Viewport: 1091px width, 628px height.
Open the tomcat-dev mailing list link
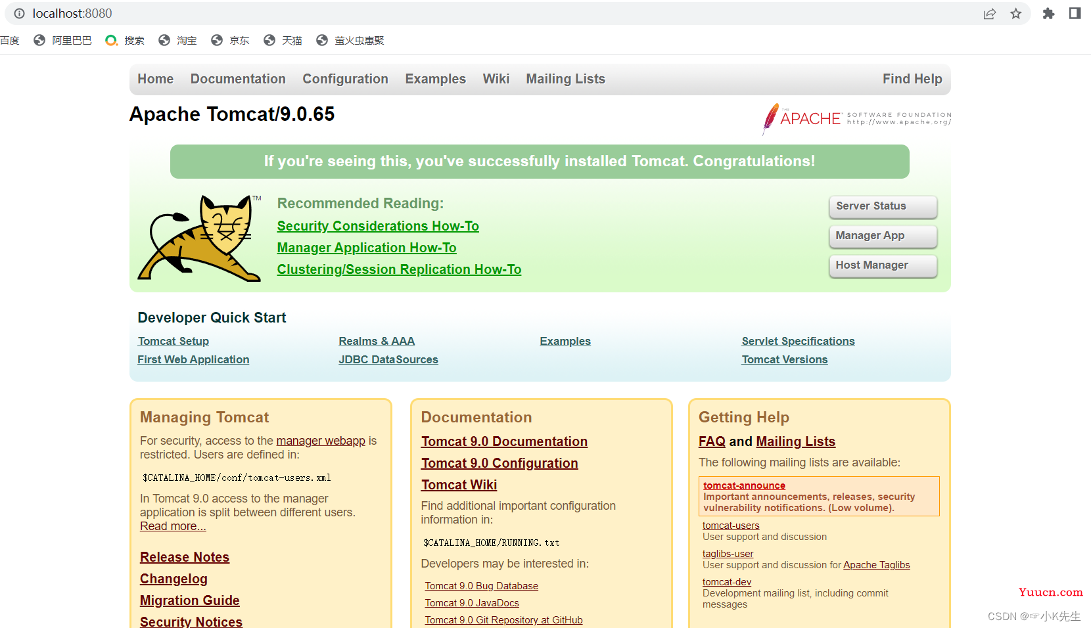point(727,582)
